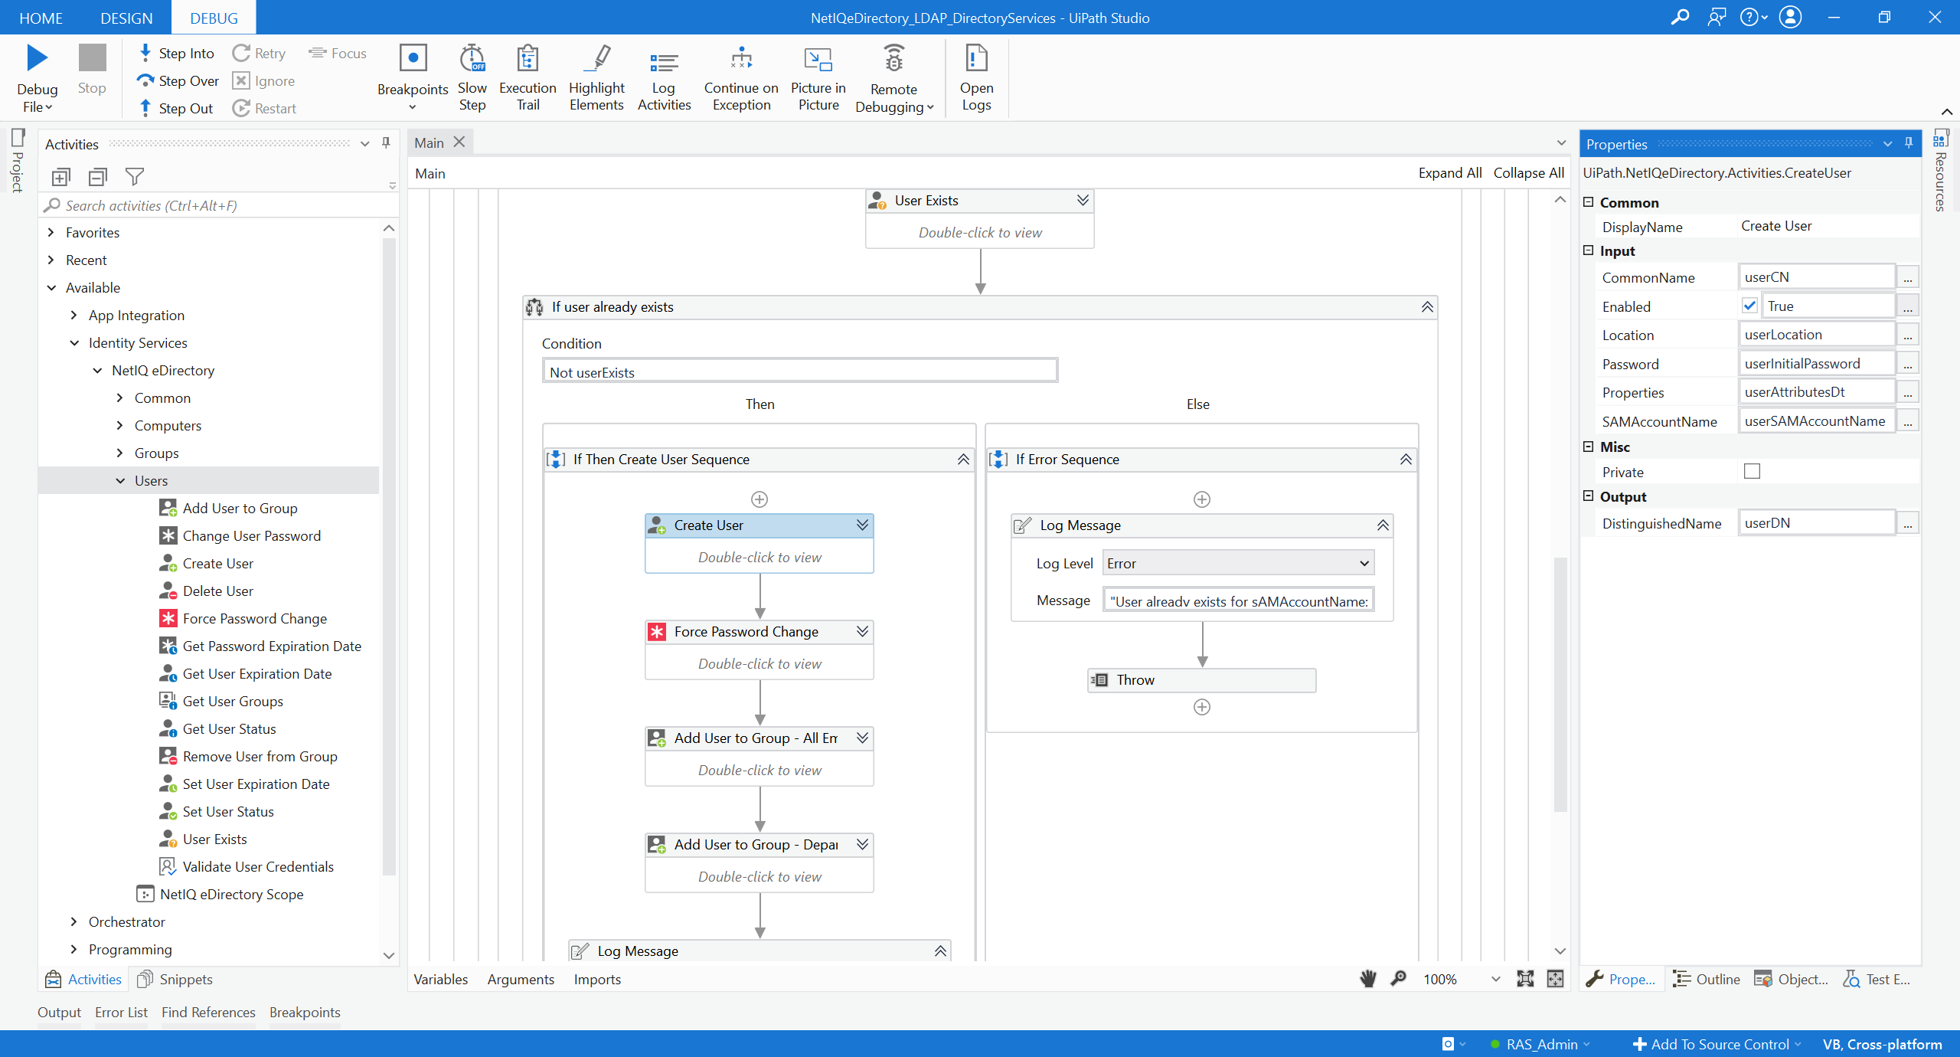Expand the App Integration tree node
This screenshot has height=1057, width=1960.
pos(74,315)
